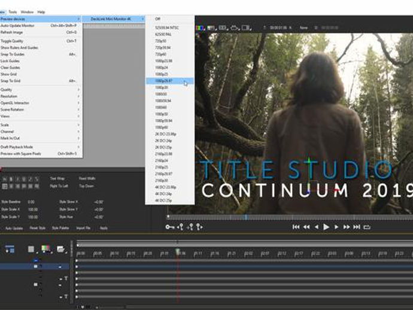Open the Help menu
Image resolution: width=413 pixels, height=310 pixels.
pyautogui.click(x=41, y=12)
